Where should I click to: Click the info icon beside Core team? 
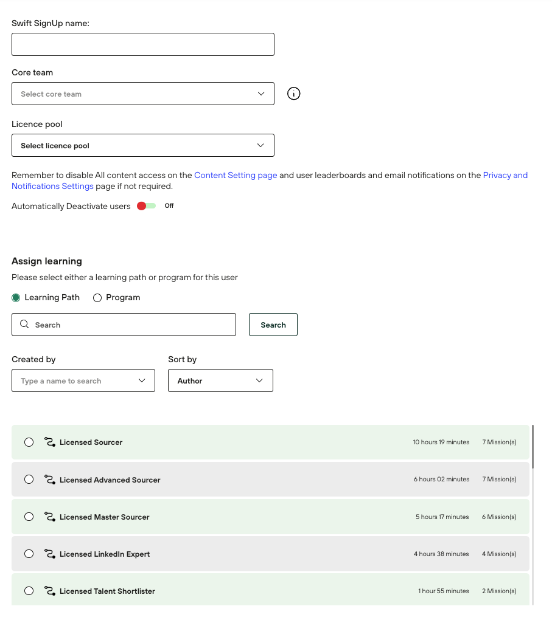click(293, 94)
